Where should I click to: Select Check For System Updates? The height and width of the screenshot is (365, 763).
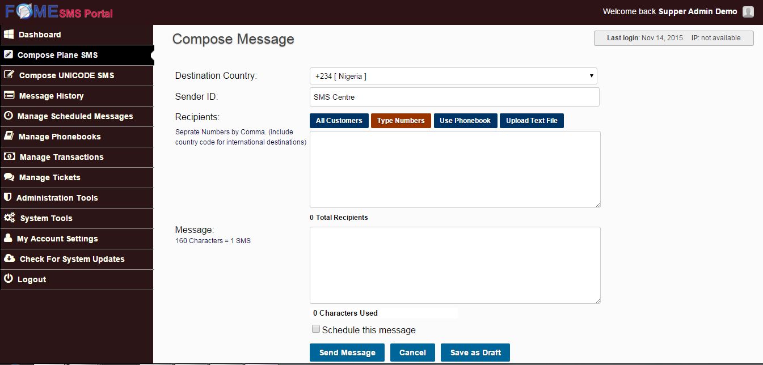tap(77, 259)
